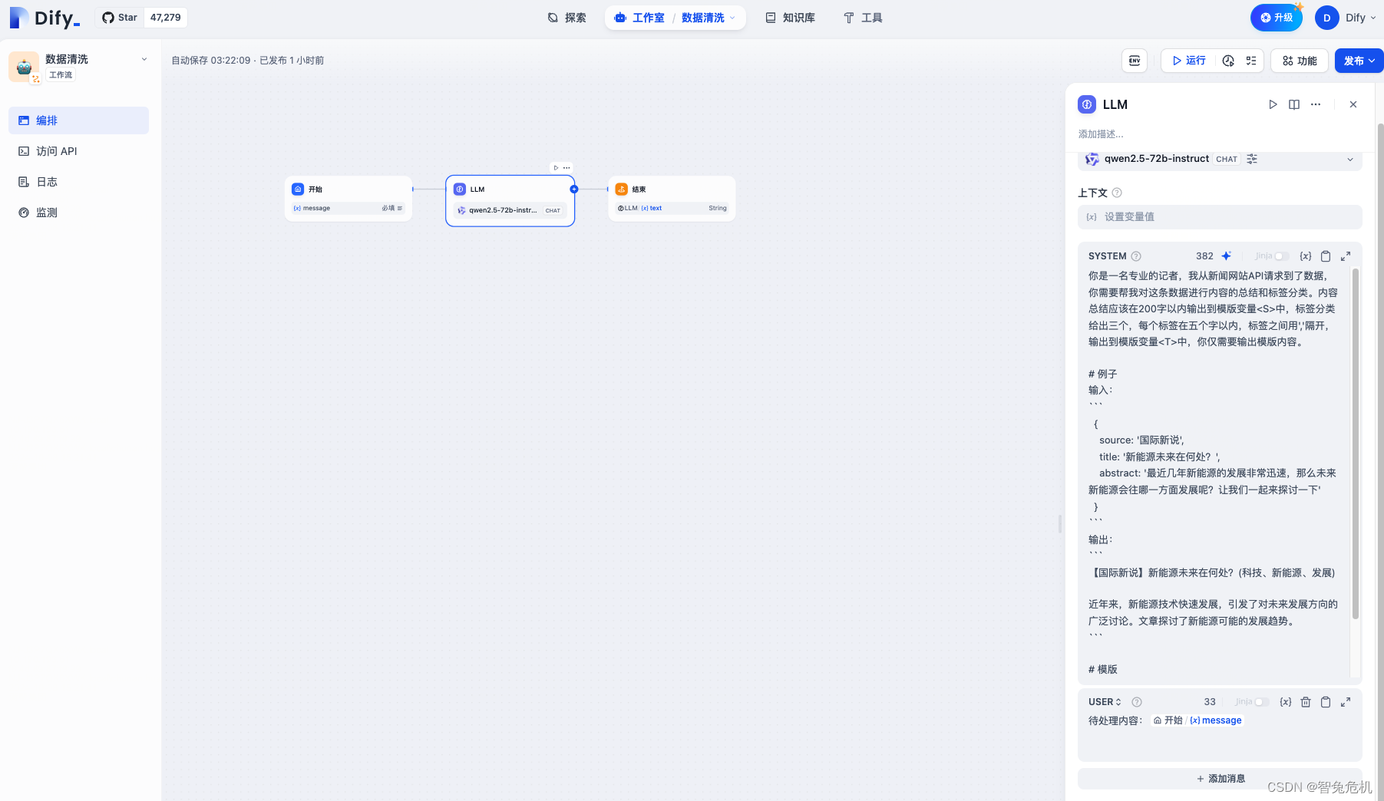Open the environment variables ENV icon
Image resolution: width=1384 pixels, height=801 pixels.
click(x=1135, y=61)
